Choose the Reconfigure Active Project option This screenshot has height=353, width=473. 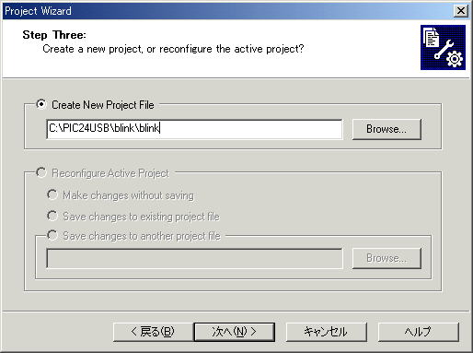tap(41, 172)
